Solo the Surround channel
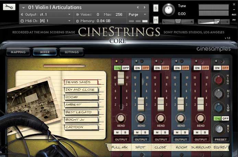This screenshot has width=238, height=157. pos(205,132)
